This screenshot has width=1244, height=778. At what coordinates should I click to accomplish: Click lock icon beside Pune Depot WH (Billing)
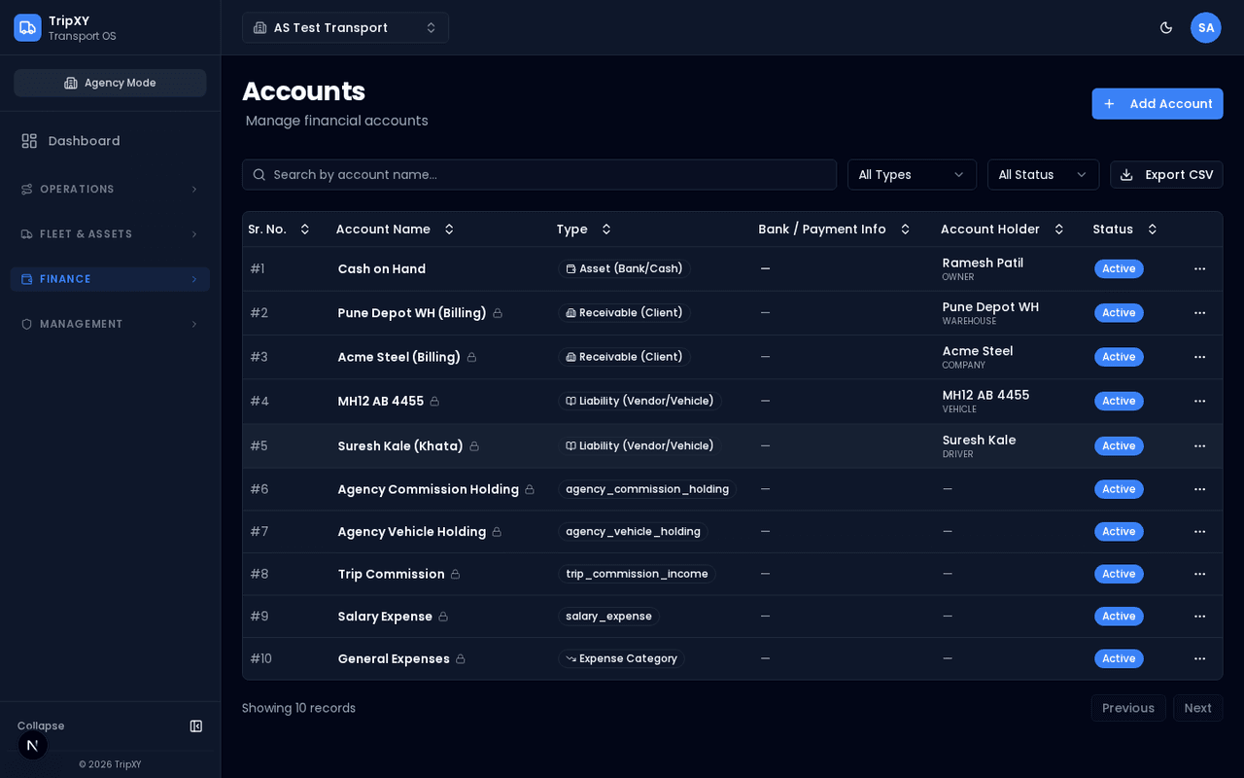[x=498, y=313]
